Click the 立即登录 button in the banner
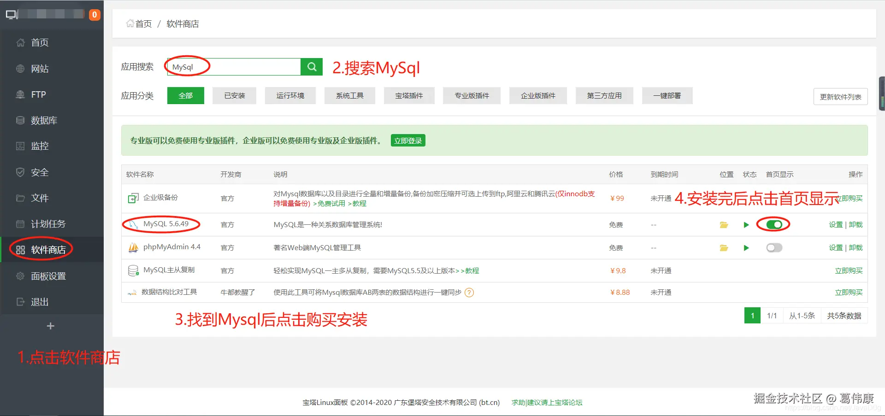 (x=408, y=141)
